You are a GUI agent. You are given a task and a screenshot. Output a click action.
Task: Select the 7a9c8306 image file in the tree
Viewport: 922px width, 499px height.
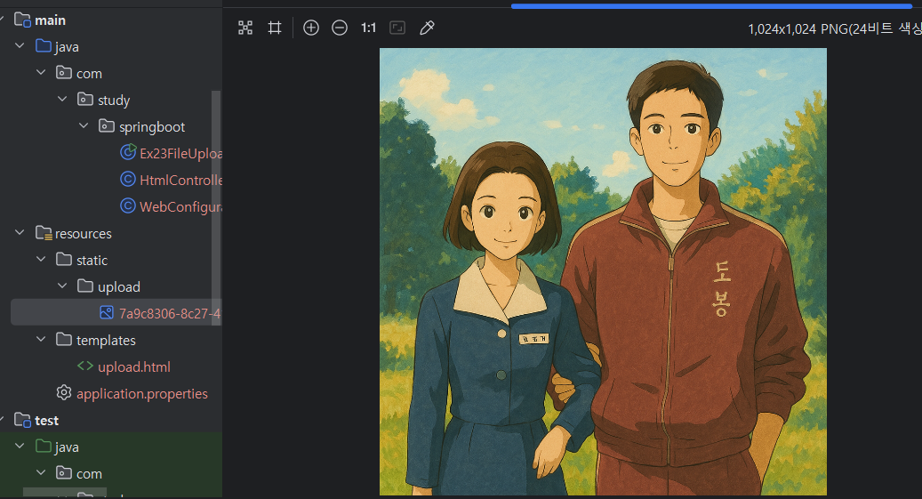[x=169, y=313]
